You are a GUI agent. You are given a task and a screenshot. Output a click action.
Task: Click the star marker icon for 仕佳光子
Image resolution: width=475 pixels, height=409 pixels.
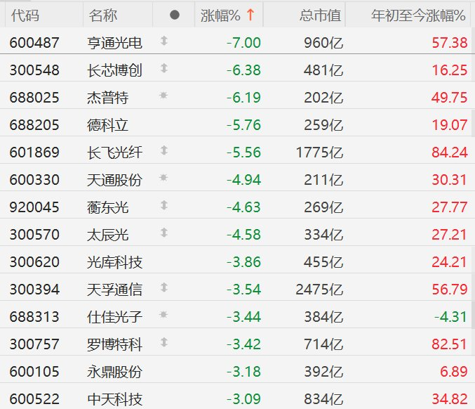pyautogui.click(x=163, y=315)
